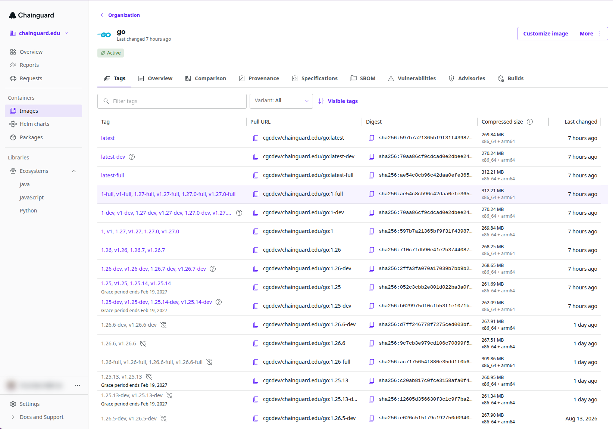613x429 pixels.
Task: Open Helm charts in the sidebar
Action: click(x=43, y=124)
